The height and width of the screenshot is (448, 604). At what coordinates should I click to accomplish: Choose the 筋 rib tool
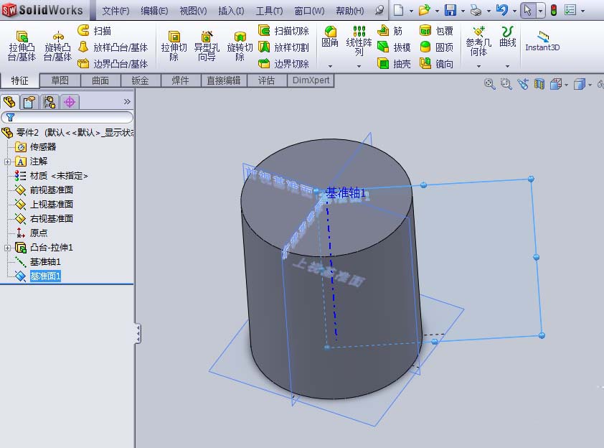coord(390,30)
